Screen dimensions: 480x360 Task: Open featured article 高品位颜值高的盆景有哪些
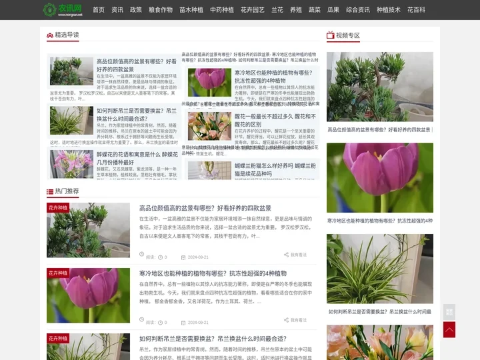(137, 65)
